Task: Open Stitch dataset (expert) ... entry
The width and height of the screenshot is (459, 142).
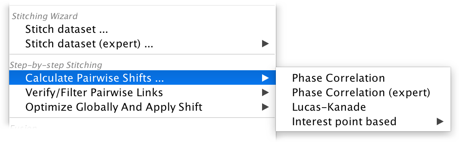Action: (142, 44)
